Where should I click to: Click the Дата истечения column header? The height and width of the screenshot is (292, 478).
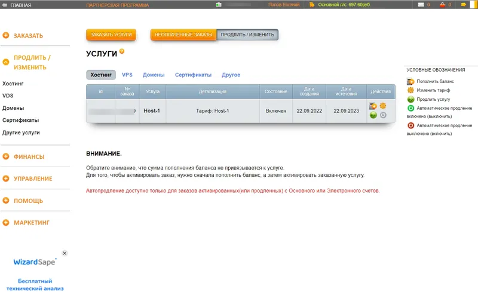pyautogui.click(x=346, y=91)
